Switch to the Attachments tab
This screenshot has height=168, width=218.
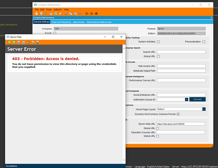[79, 22]
